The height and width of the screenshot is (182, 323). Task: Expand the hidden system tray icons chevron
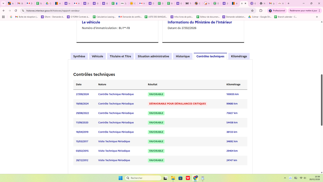[285, 178]
